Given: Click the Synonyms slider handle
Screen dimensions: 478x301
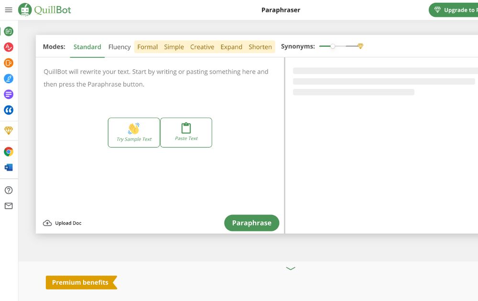Looking at the screenshot, I should pos(333,46).
